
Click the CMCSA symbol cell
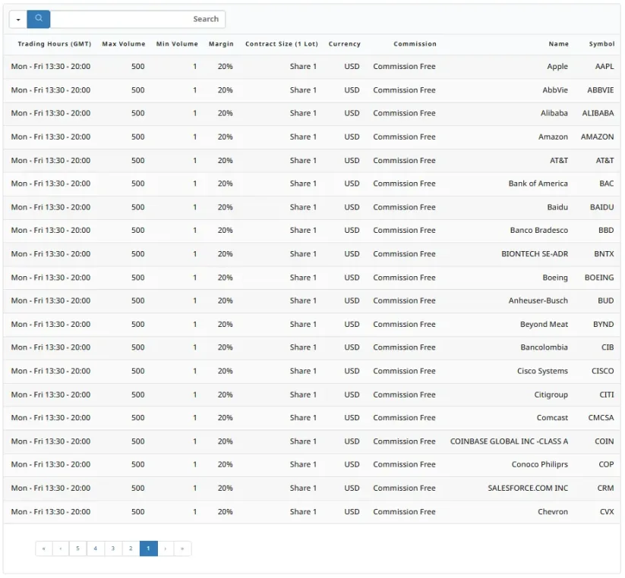601,418
